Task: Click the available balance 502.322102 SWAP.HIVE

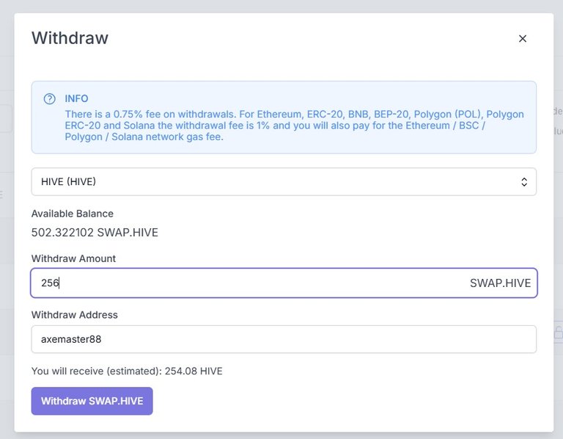Action: point(95,233)
